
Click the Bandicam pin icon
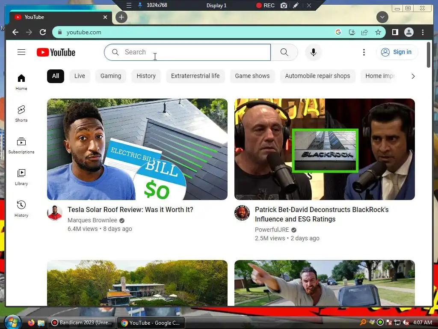click(140, 5)
